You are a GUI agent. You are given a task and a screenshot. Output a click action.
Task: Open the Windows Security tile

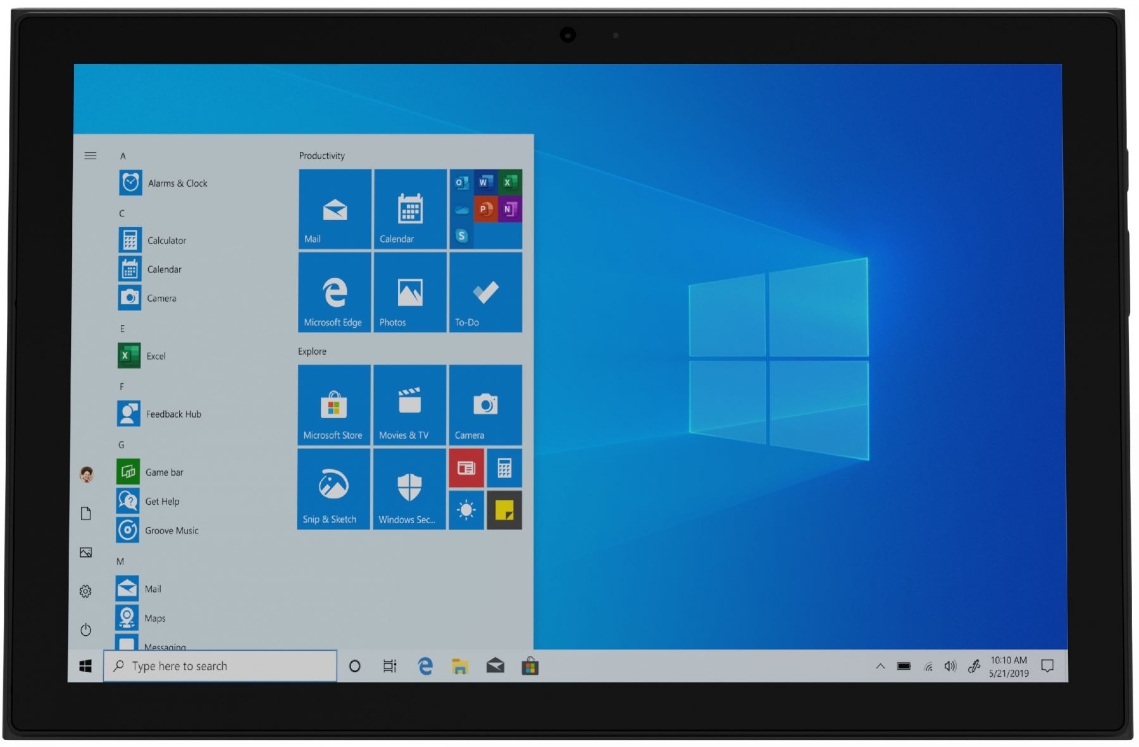coord(409,489)
